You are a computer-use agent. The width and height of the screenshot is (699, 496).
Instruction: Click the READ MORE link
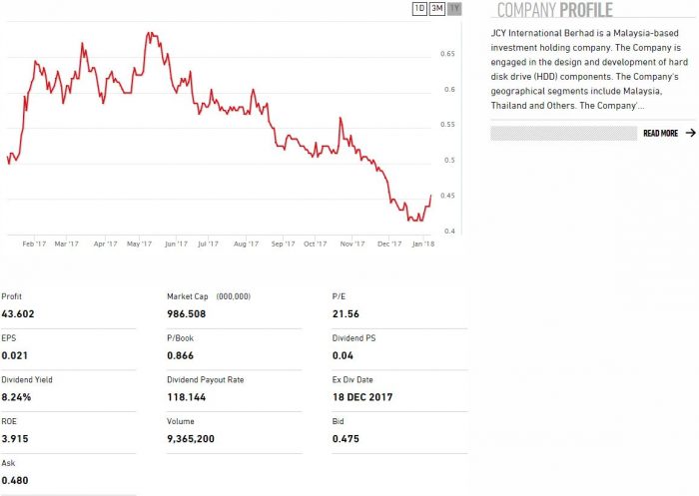pos(660,133)
